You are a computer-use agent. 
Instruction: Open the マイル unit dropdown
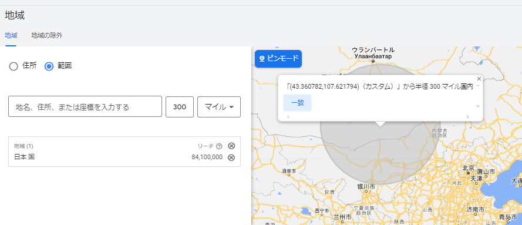click(x=218, y=106)
